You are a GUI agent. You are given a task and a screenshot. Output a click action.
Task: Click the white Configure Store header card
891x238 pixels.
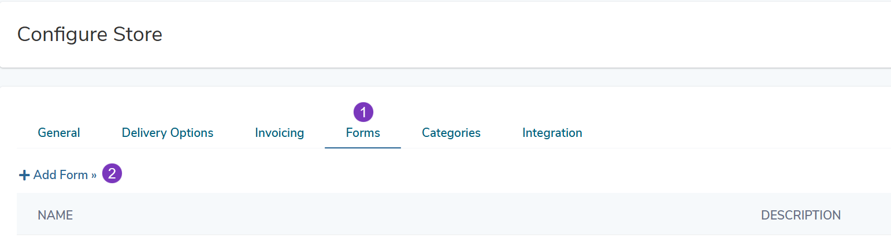(445, 35)
